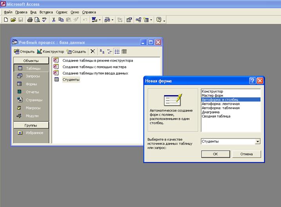Open the Избранное group
Screen dimensions: 281x207
point(31,133)
